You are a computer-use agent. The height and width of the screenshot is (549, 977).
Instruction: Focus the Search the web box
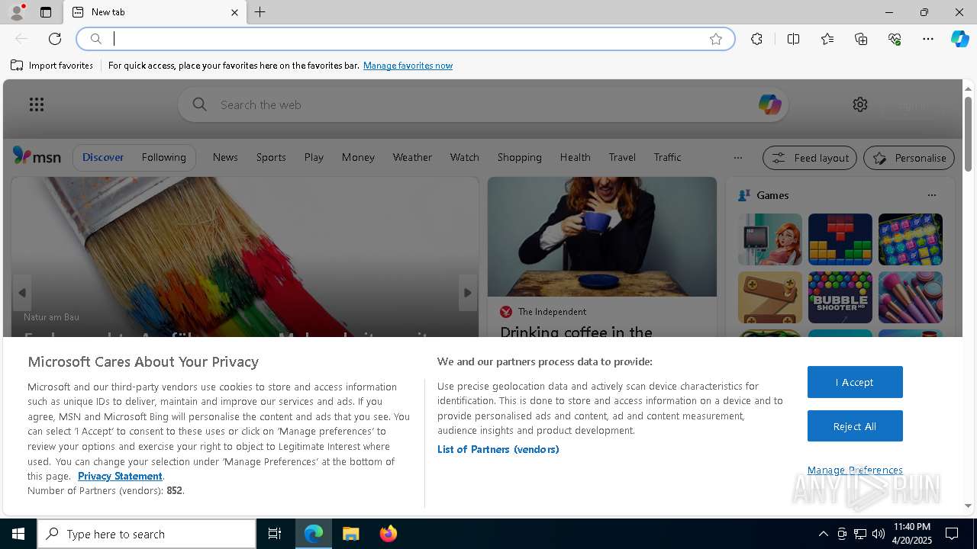click(483, 104)
